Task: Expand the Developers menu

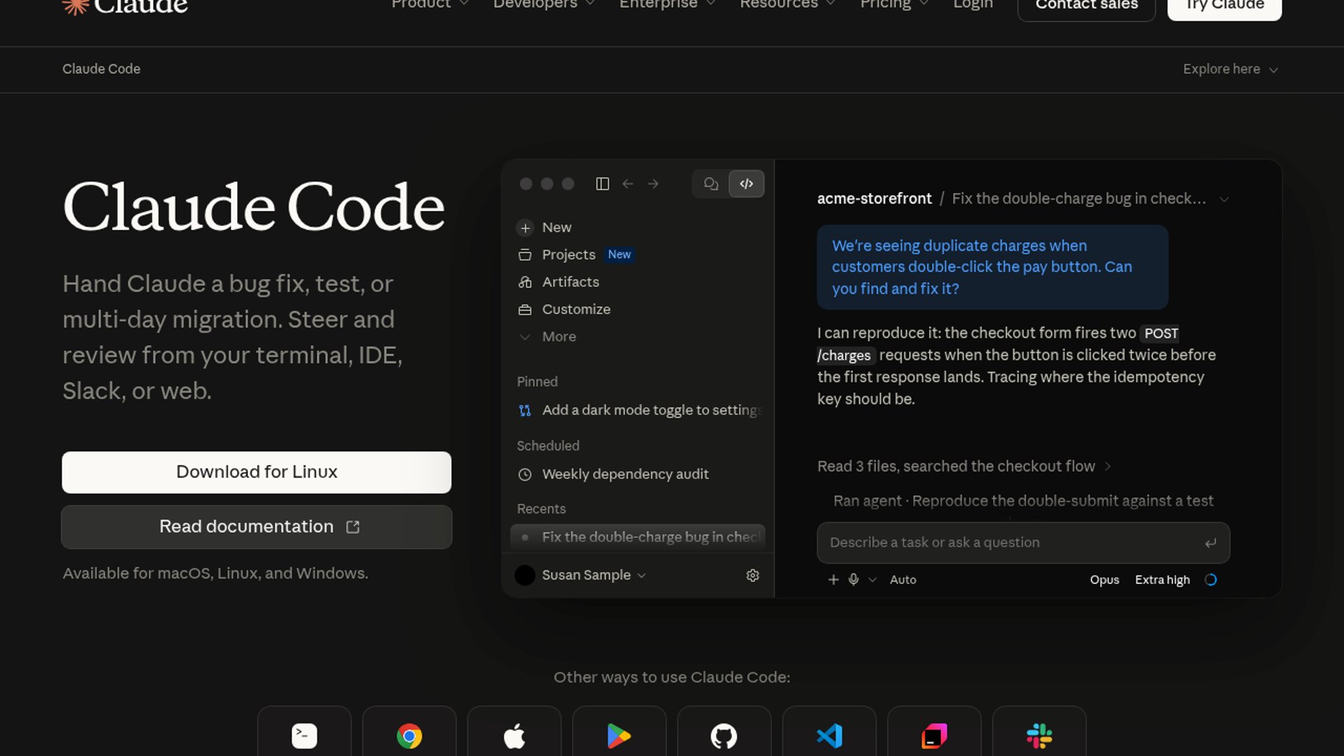Action: pos(544,4)
